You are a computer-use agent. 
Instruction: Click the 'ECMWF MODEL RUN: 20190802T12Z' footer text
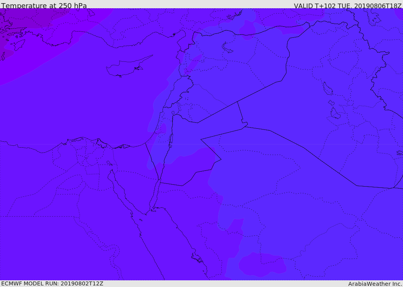(x=52, y=283)
